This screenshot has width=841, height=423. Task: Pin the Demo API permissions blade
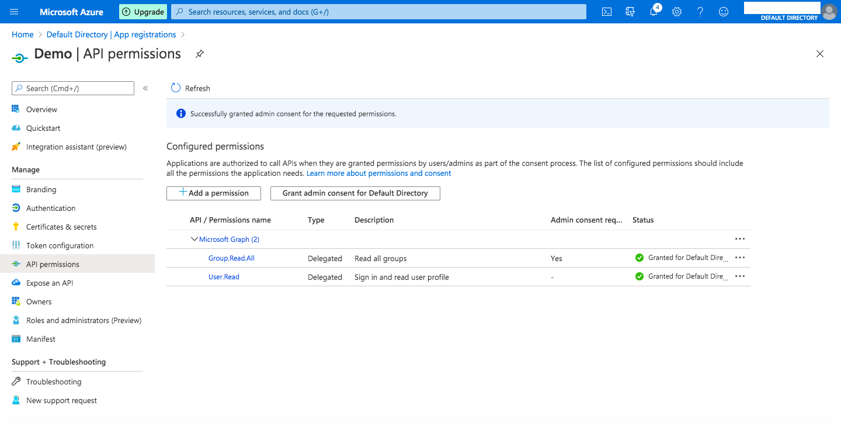click(199, 54)
